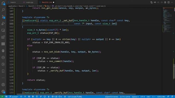Change file encoding 'UTF-8'

click(142, 97)
